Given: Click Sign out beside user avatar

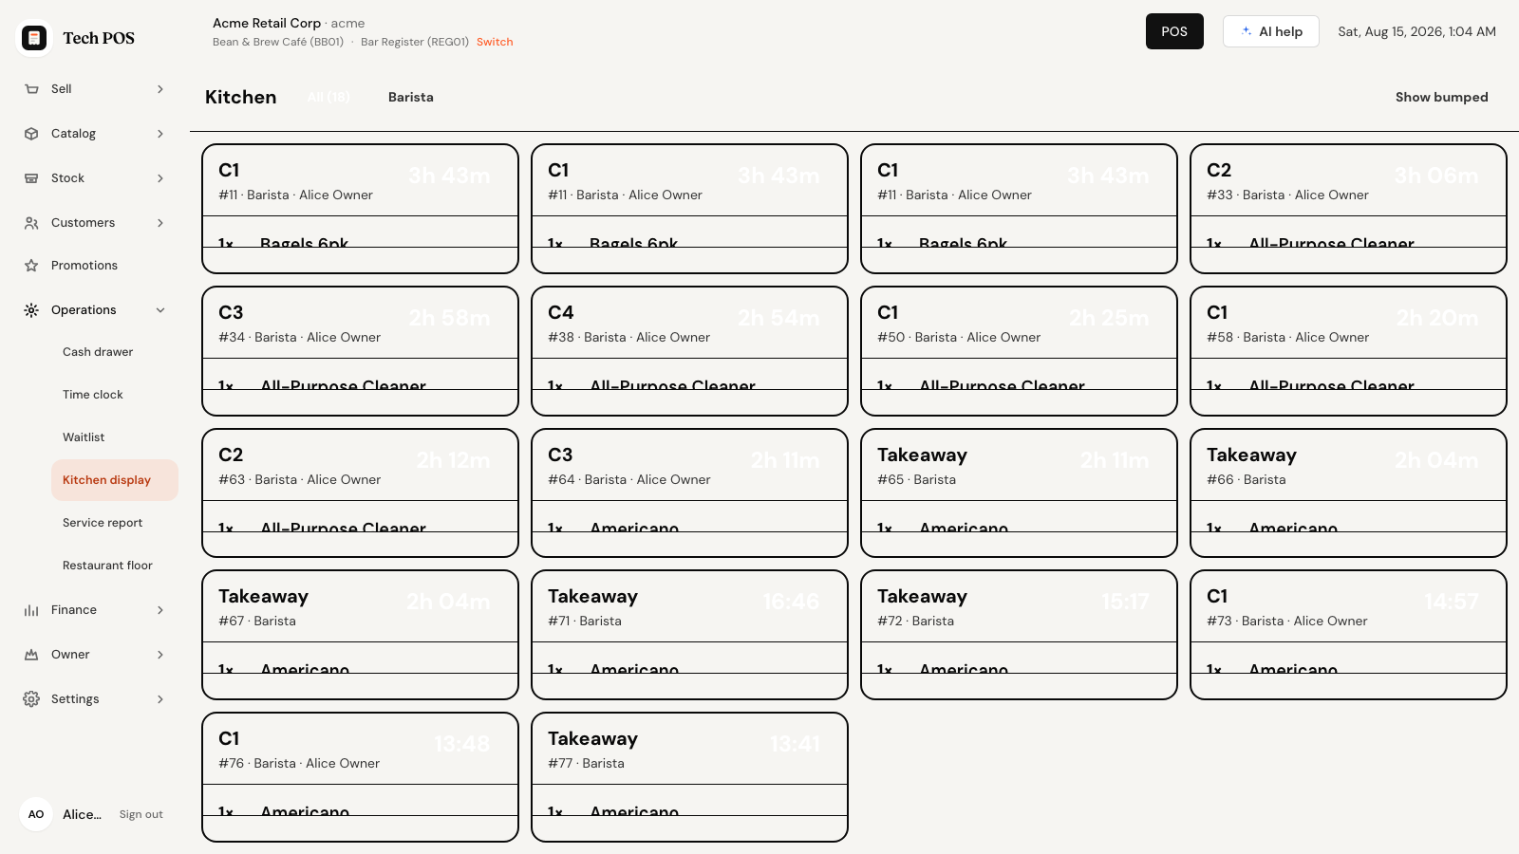Looking at the screenshot, I should pyautogui.click(x=141, y=814).
